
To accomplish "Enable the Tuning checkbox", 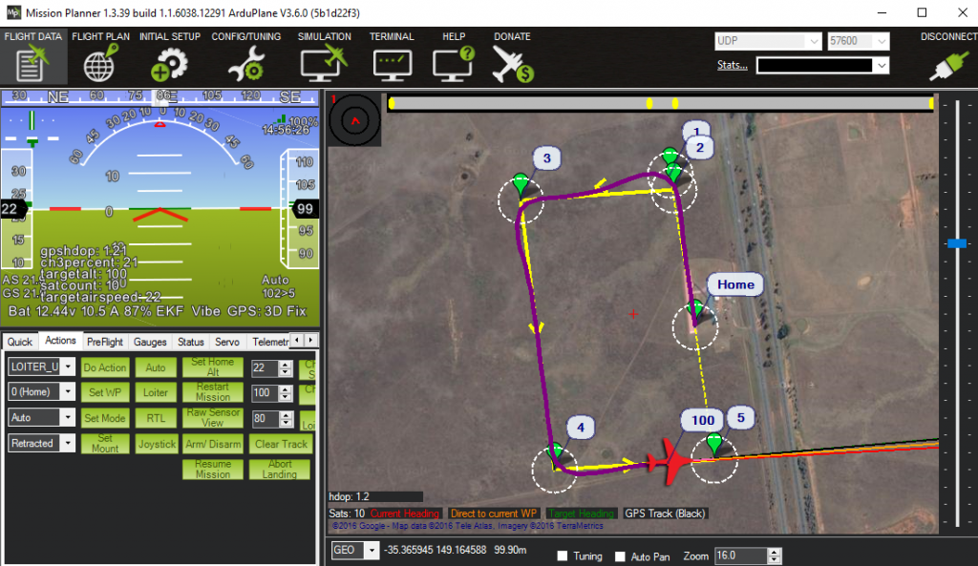I will click(x=563, y=556).
